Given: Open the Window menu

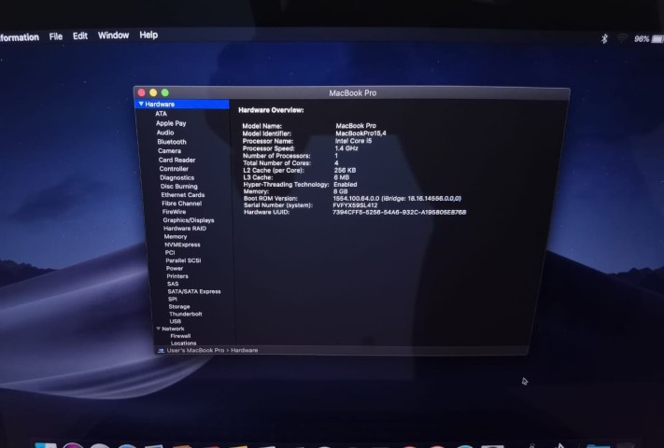Looking at the screenshot, I should click(113, 35).
